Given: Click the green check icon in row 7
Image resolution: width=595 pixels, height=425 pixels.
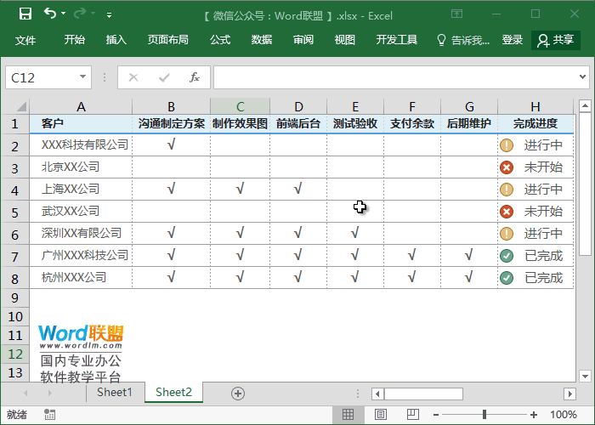Looking at the screenshot, I should click(507, 256).
